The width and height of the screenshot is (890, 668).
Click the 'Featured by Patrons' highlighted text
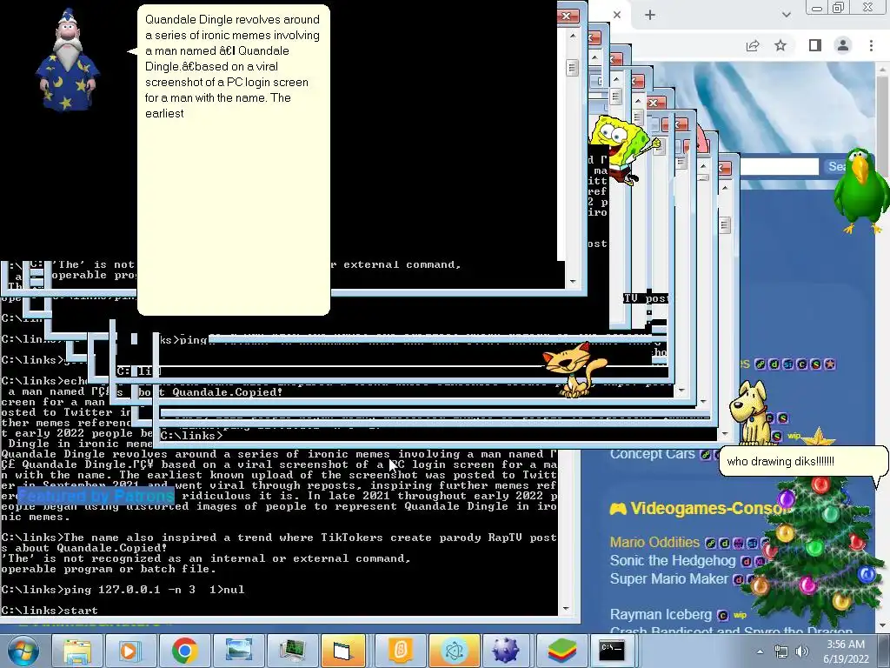coord(96,496)
